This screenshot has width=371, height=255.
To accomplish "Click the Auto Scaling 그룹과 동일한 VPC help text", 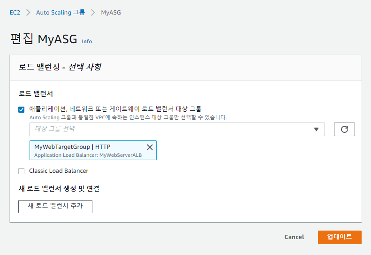I will tap(128, 117).
